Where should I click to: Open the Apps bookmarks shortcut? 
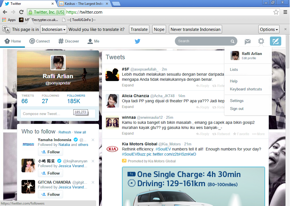click(9, 20)
